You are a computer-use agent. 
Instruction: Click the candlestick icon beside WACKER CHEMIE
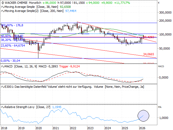click(x=3, y=3)
